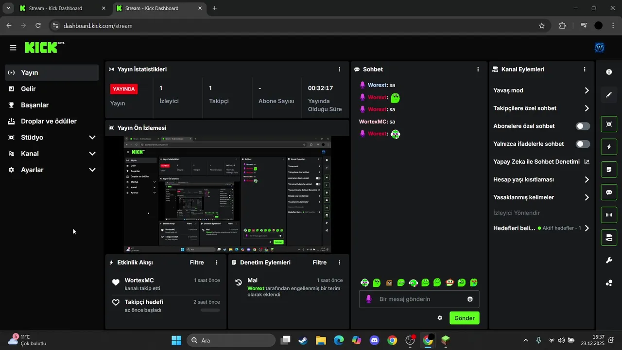The width and height of the screenshot is (622, 350).
Task: Open Denetim Eylemleri Filtre button
Action: click(x=319, y=262)
